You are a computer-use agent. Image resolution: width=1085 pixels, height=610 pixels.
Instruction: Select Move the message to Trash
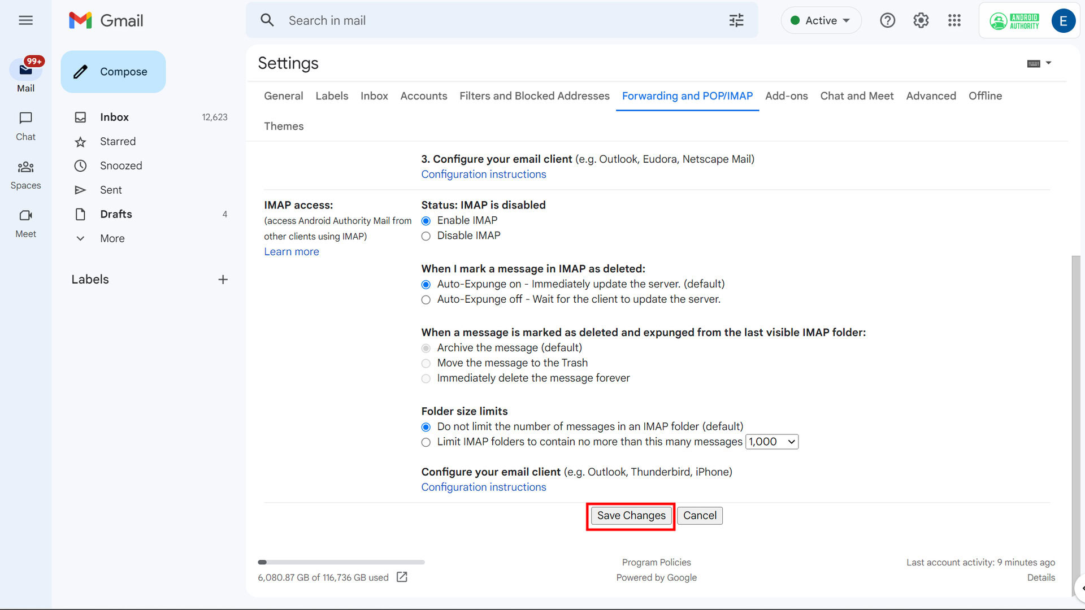coord(426,363)
